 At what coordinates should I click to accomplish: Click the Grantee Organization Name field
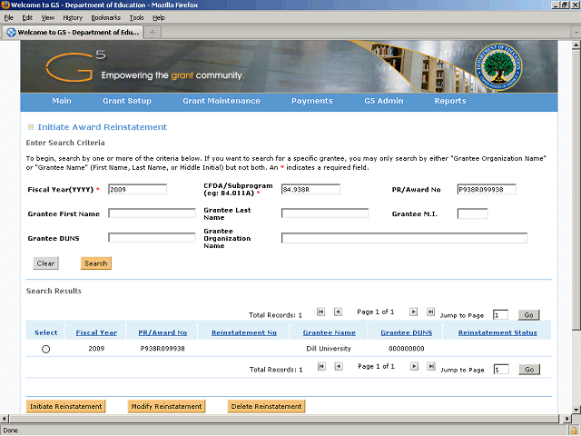click(x=404, y=238)
